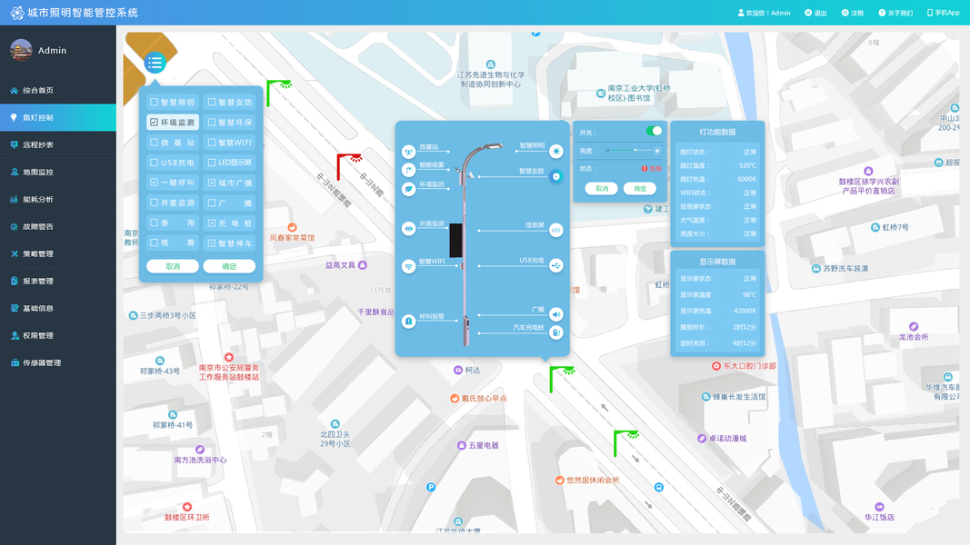Click the 呼叫报警 alarm icon
This screenshot has height=545, width=970.
(x=408, y=322)
